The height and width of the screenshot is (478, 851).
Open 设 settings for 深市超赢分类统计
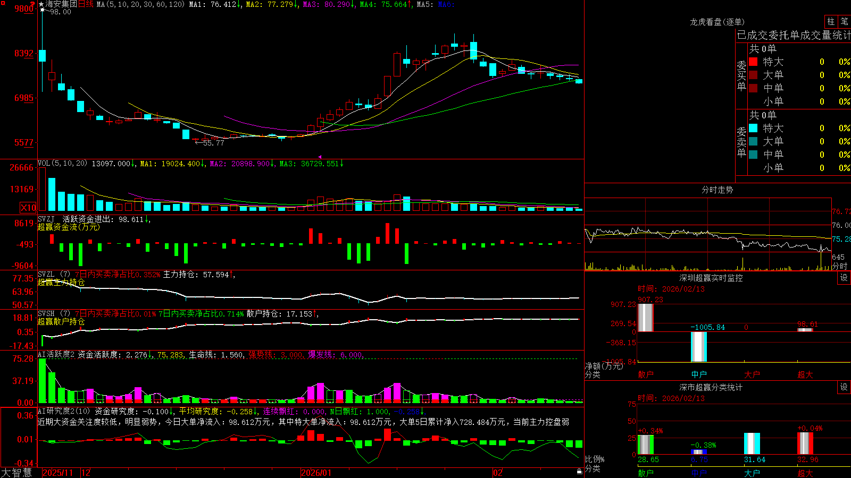coord(844,387)
